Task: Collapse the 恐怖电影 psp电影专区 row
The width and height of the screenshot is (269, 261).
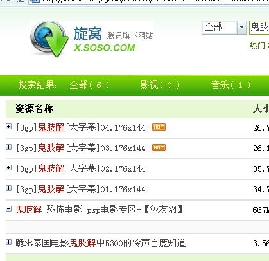Action: click(x=8, y=209)
